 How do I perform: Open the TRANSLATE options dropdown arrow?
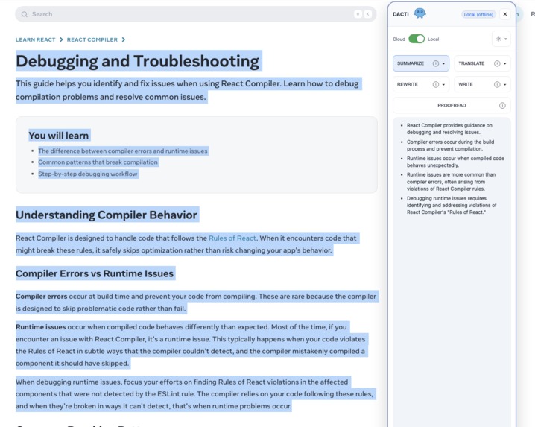(x=505, y=64)
